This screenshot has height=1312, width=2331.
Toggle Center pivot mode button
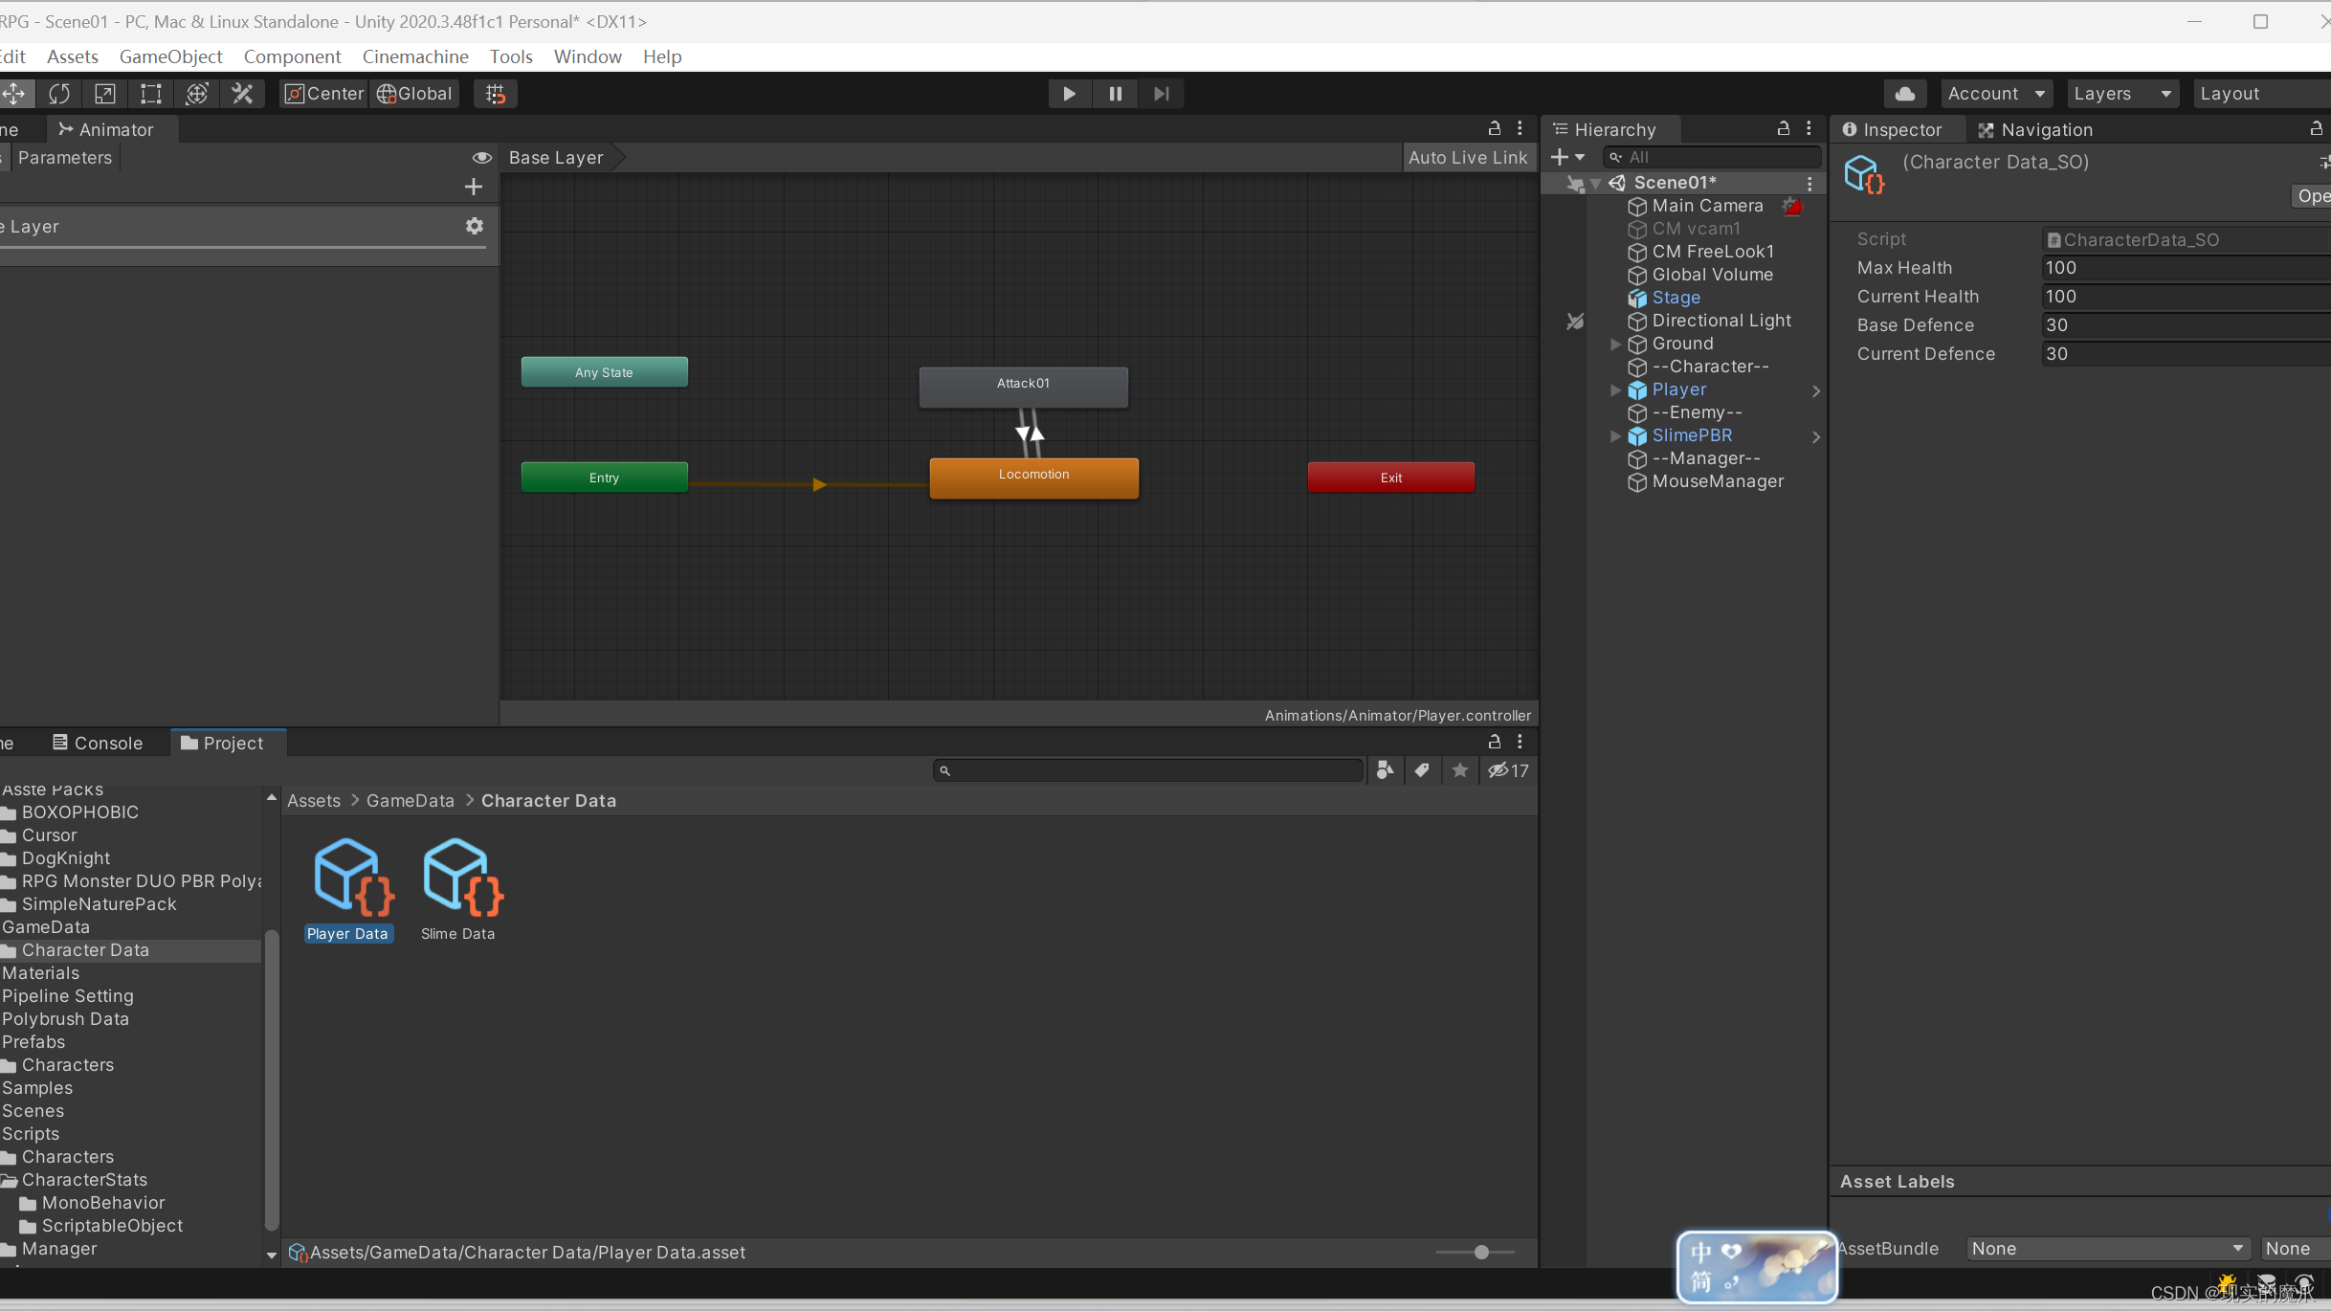pos(324,94)
